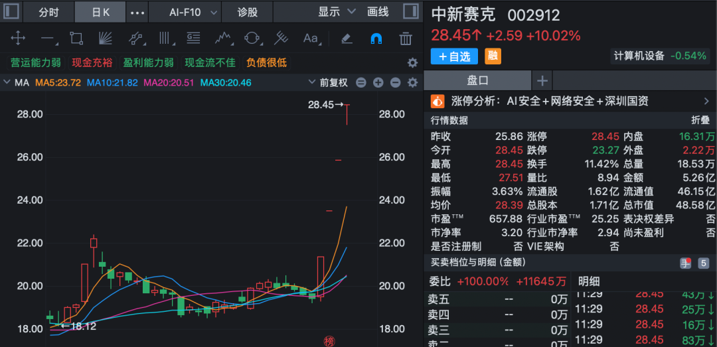Click 折叠 to collapse market data
The width and height of the screenshot is (717, 347).
click(700, 120)
